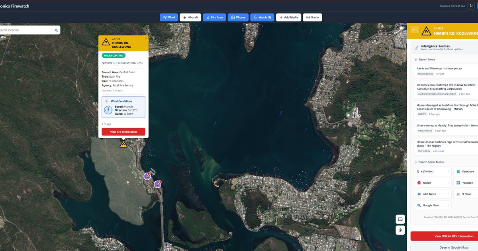Click NIMBIN RD, KOOLEWONG 2256 address text
478x251 pixels.
(122, 63)
